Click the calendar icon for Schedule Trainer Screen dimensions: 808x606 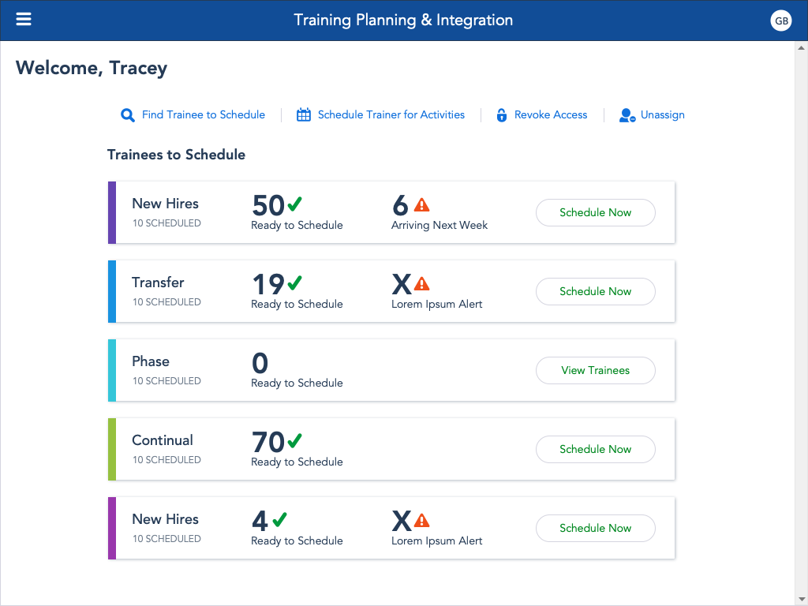coord(304,115)
